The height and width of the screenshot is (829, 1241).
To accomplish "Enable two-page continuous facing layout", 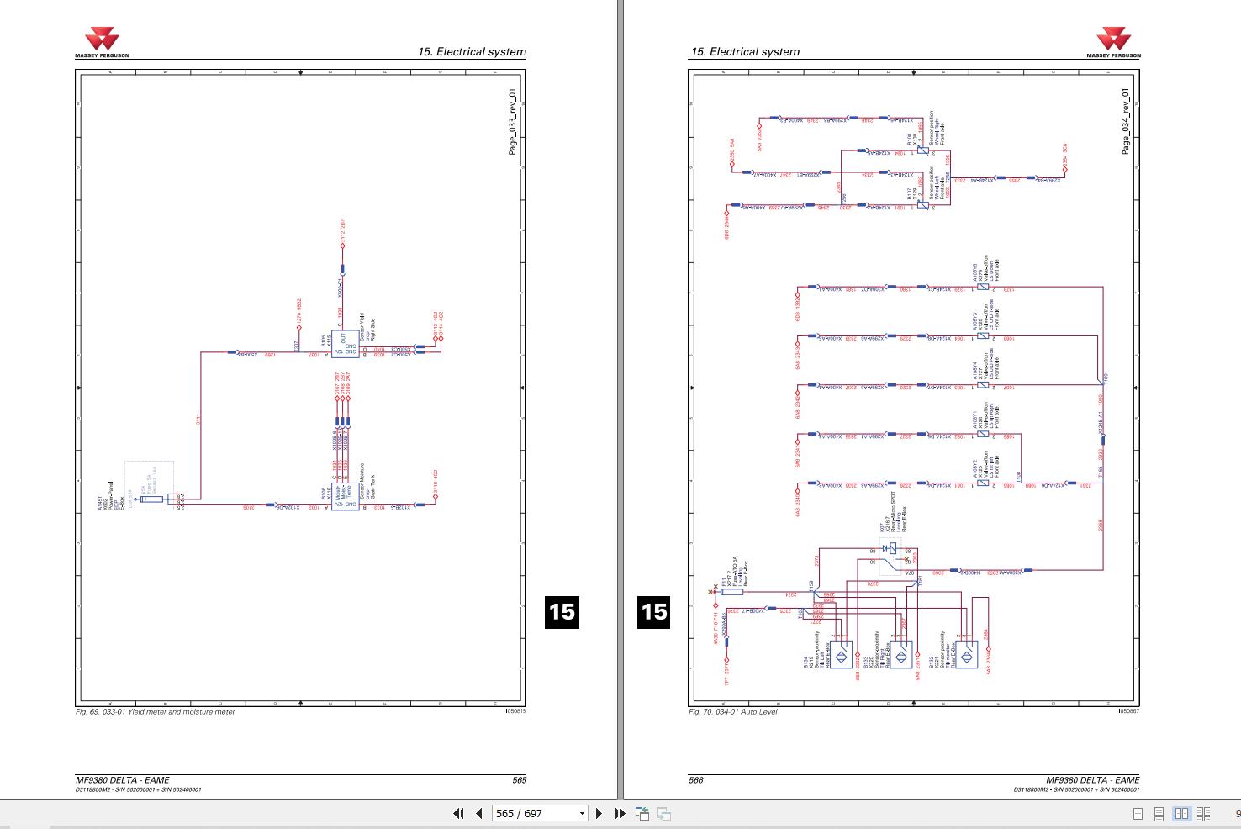I will click(x=1204, y=813).
